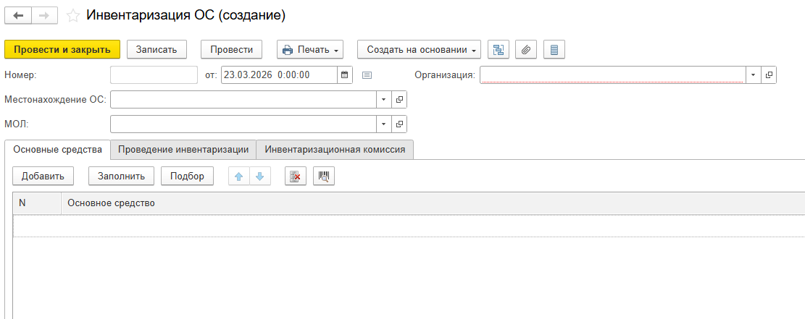
Task: Expand the Печать dropdown menu
Action: click(x=310, y=49)
